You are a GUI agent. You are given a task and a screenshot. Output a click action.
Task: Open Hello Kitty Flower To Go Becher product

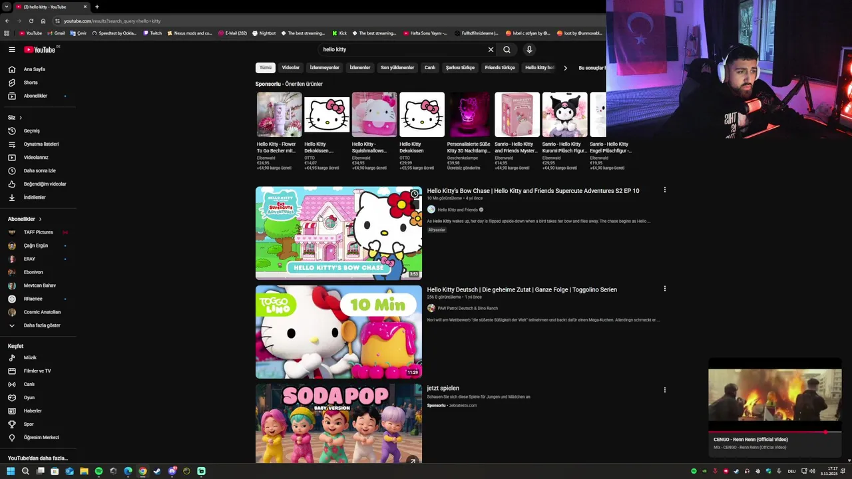point(279,132)
